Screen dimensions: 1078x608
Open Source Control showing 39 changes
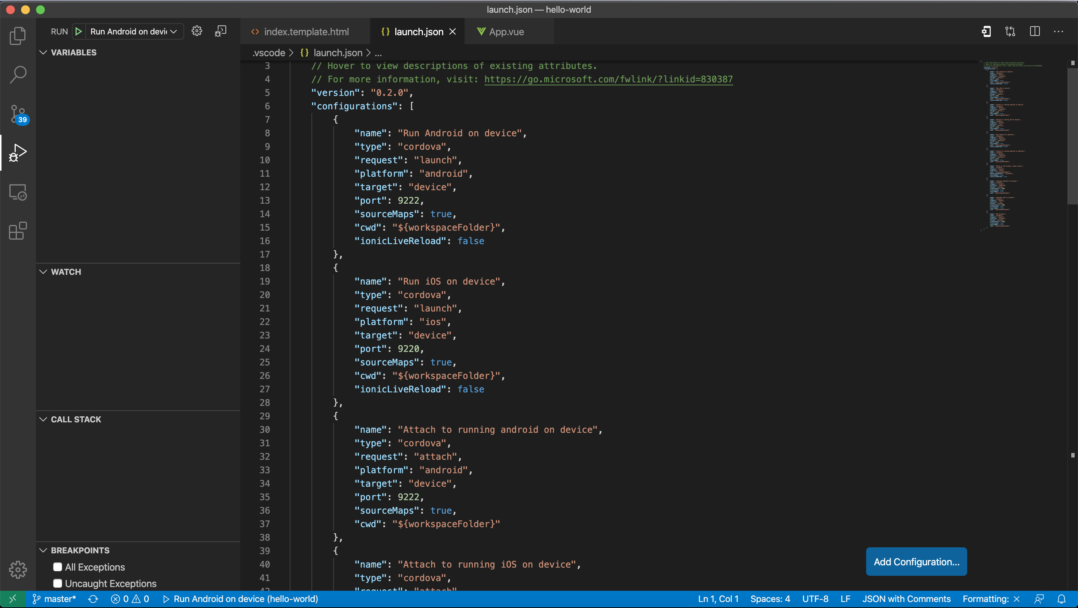tap(18, 113)
